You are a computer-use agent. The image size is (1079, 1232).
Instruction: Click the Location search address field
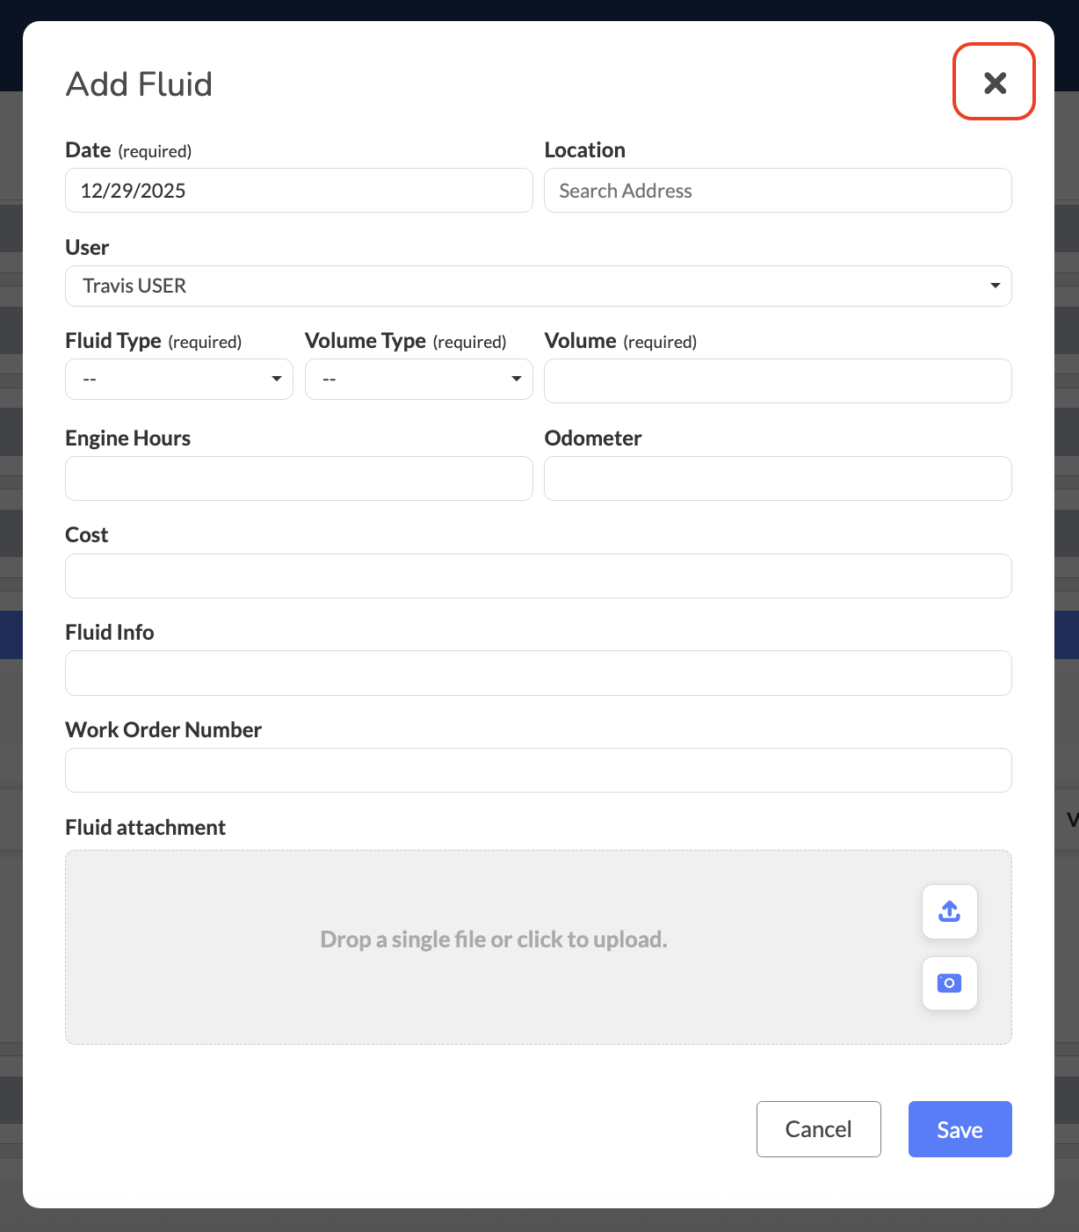tap(778, 191)
